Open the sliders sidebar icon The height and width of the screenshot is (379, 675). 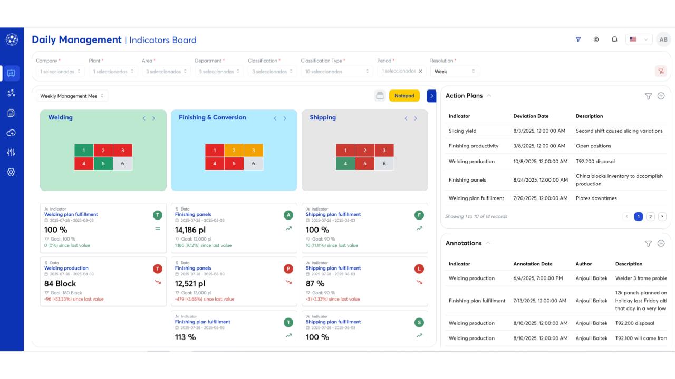[11, 152]
